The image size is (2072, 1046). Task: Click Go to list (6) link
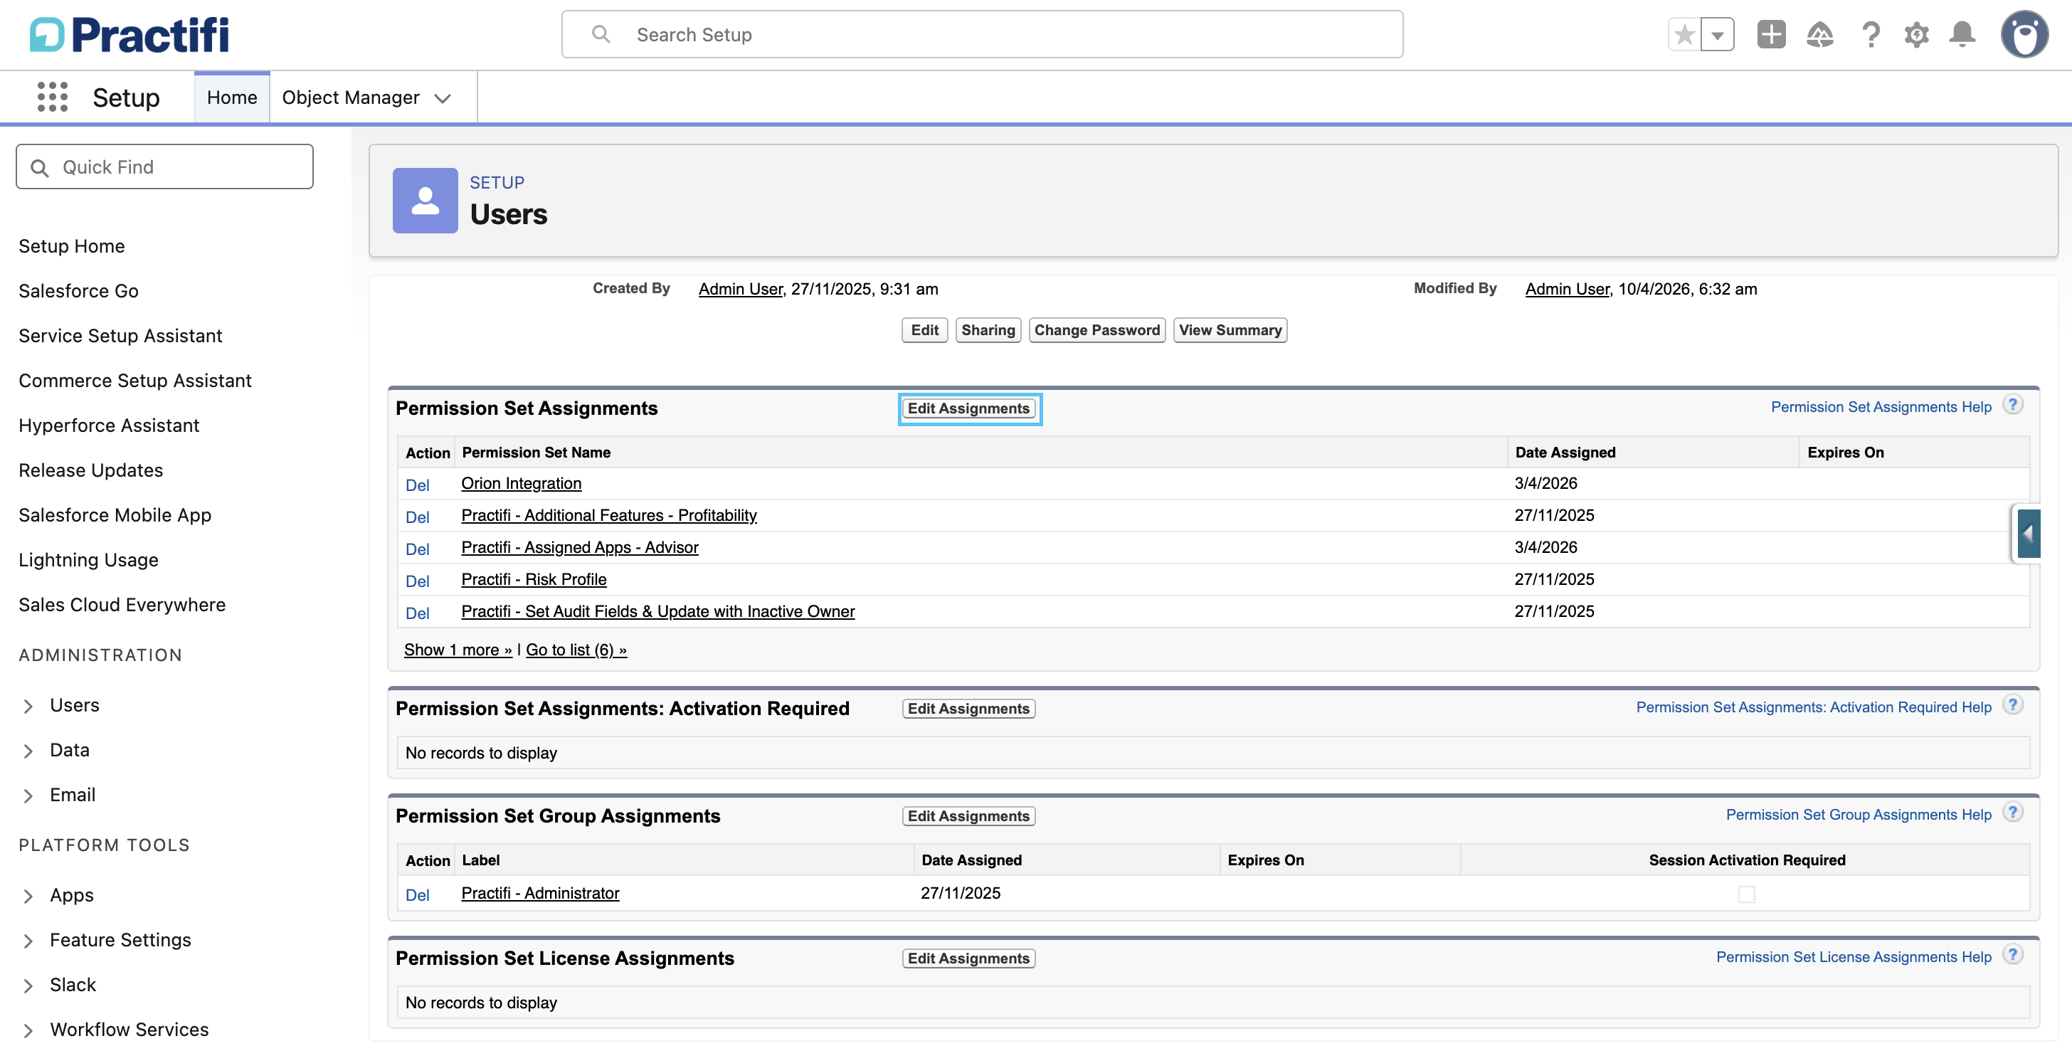pyautogui.click(x=576, y=650)
